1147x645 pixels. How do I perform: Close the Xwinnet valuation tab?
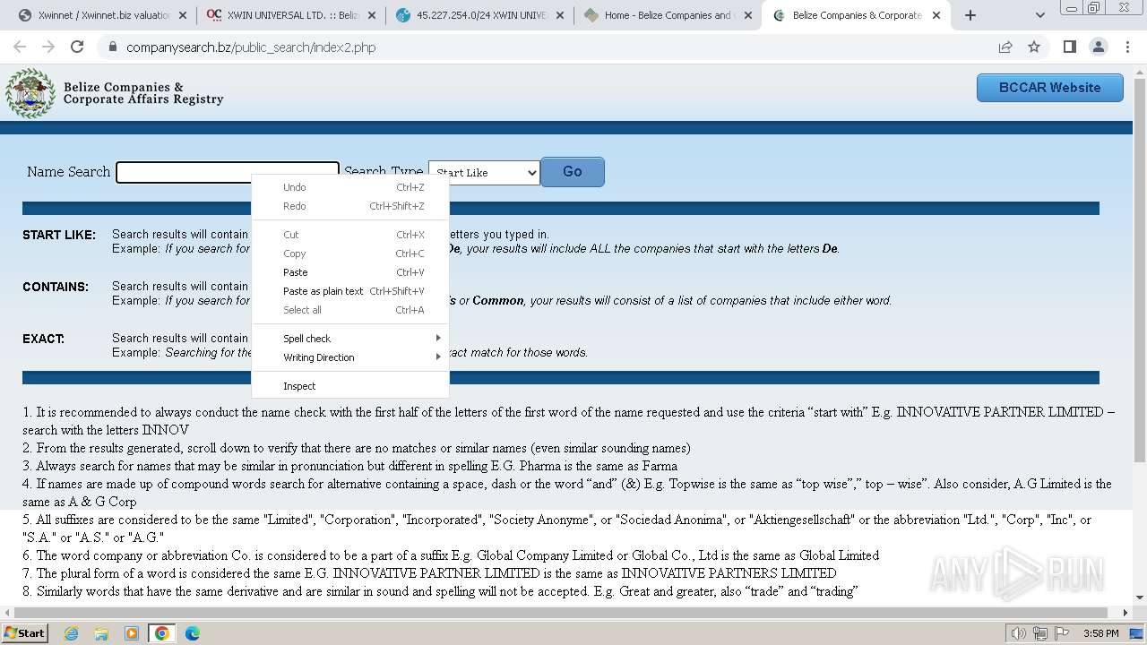click(184, 15)
